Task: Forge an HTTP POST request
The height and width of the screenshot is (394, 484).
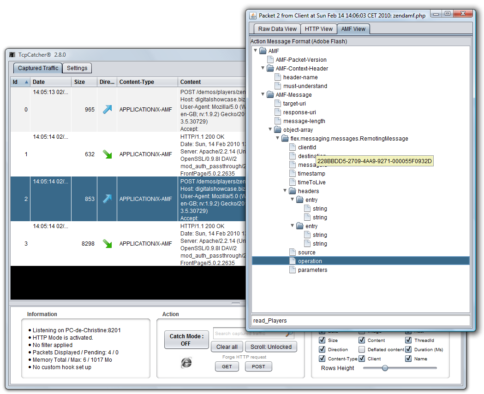Action: (258, 366)
